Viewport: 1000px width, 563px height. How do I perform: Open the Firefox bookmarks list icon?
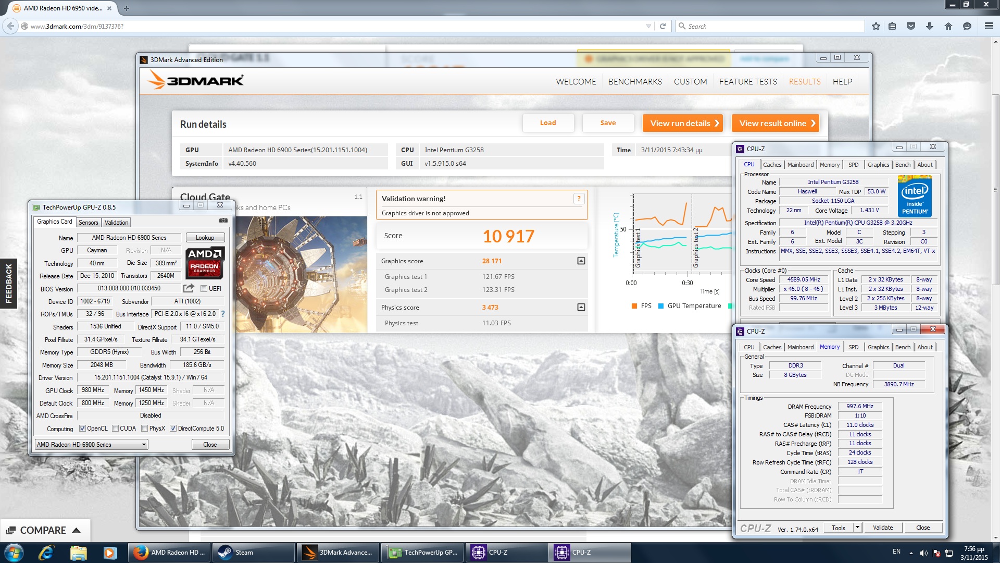point(892,26)
